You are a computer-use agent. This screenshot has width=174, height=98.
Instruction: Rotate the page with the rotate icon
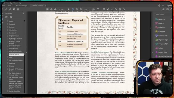[124, 9]
